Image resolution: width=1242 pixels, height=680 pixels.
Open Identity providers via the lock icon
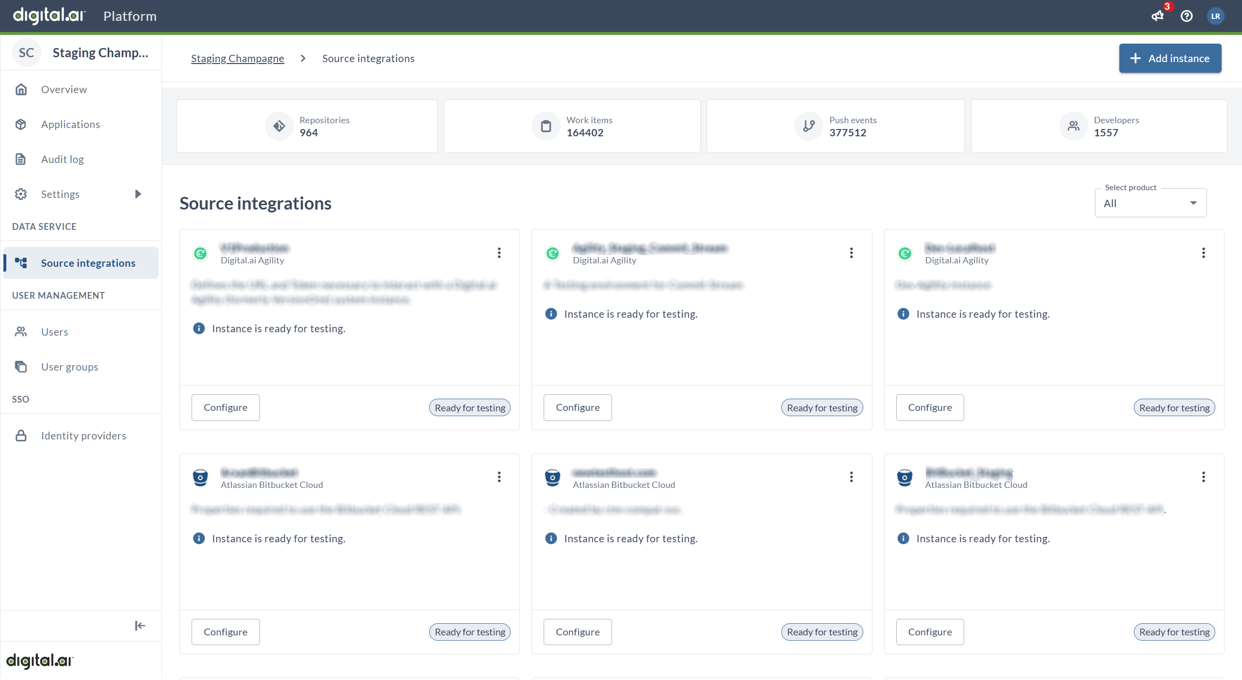coord(21,436)
